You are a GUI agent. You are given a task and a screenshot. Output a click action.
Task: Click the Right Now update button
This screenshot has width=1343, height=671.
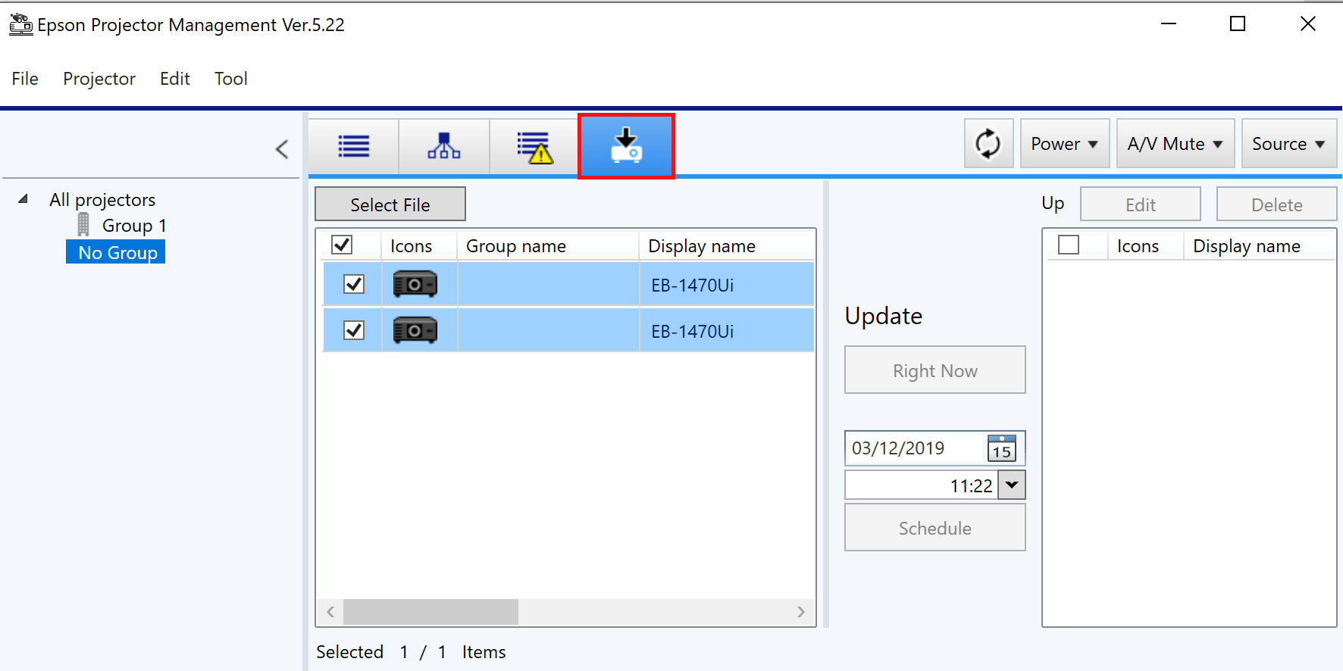[x=935, y=370]
